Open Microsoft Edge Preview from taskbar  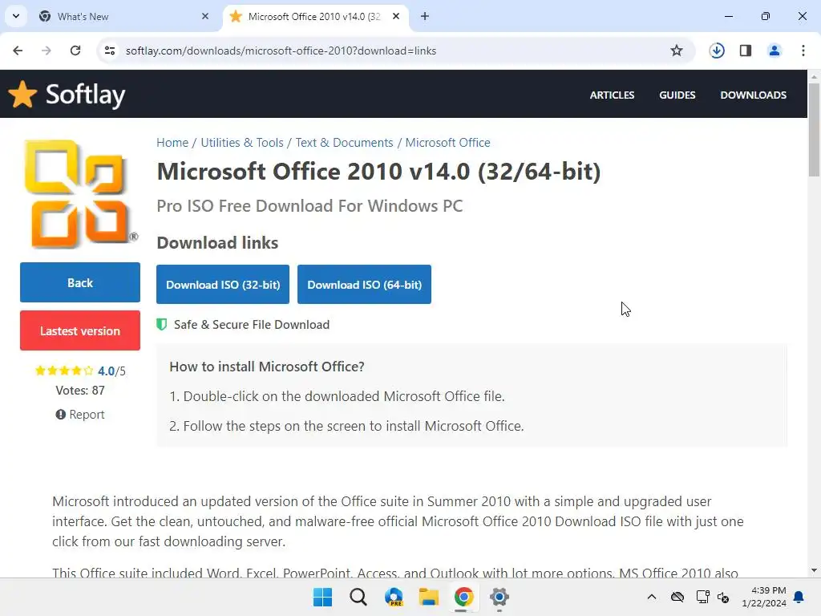tap(394, 597)
